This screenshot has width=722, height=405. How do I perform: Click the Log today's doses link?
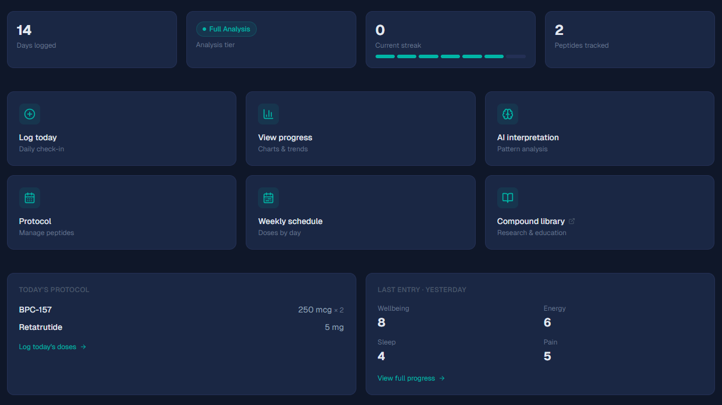48,346
